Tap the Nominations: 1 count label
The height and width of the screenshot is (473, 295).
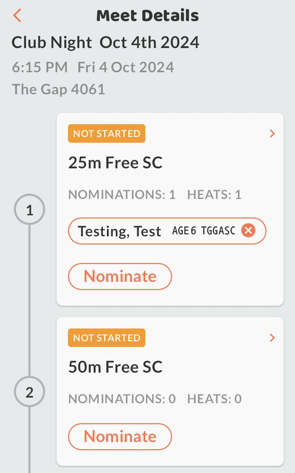(122, 195)
